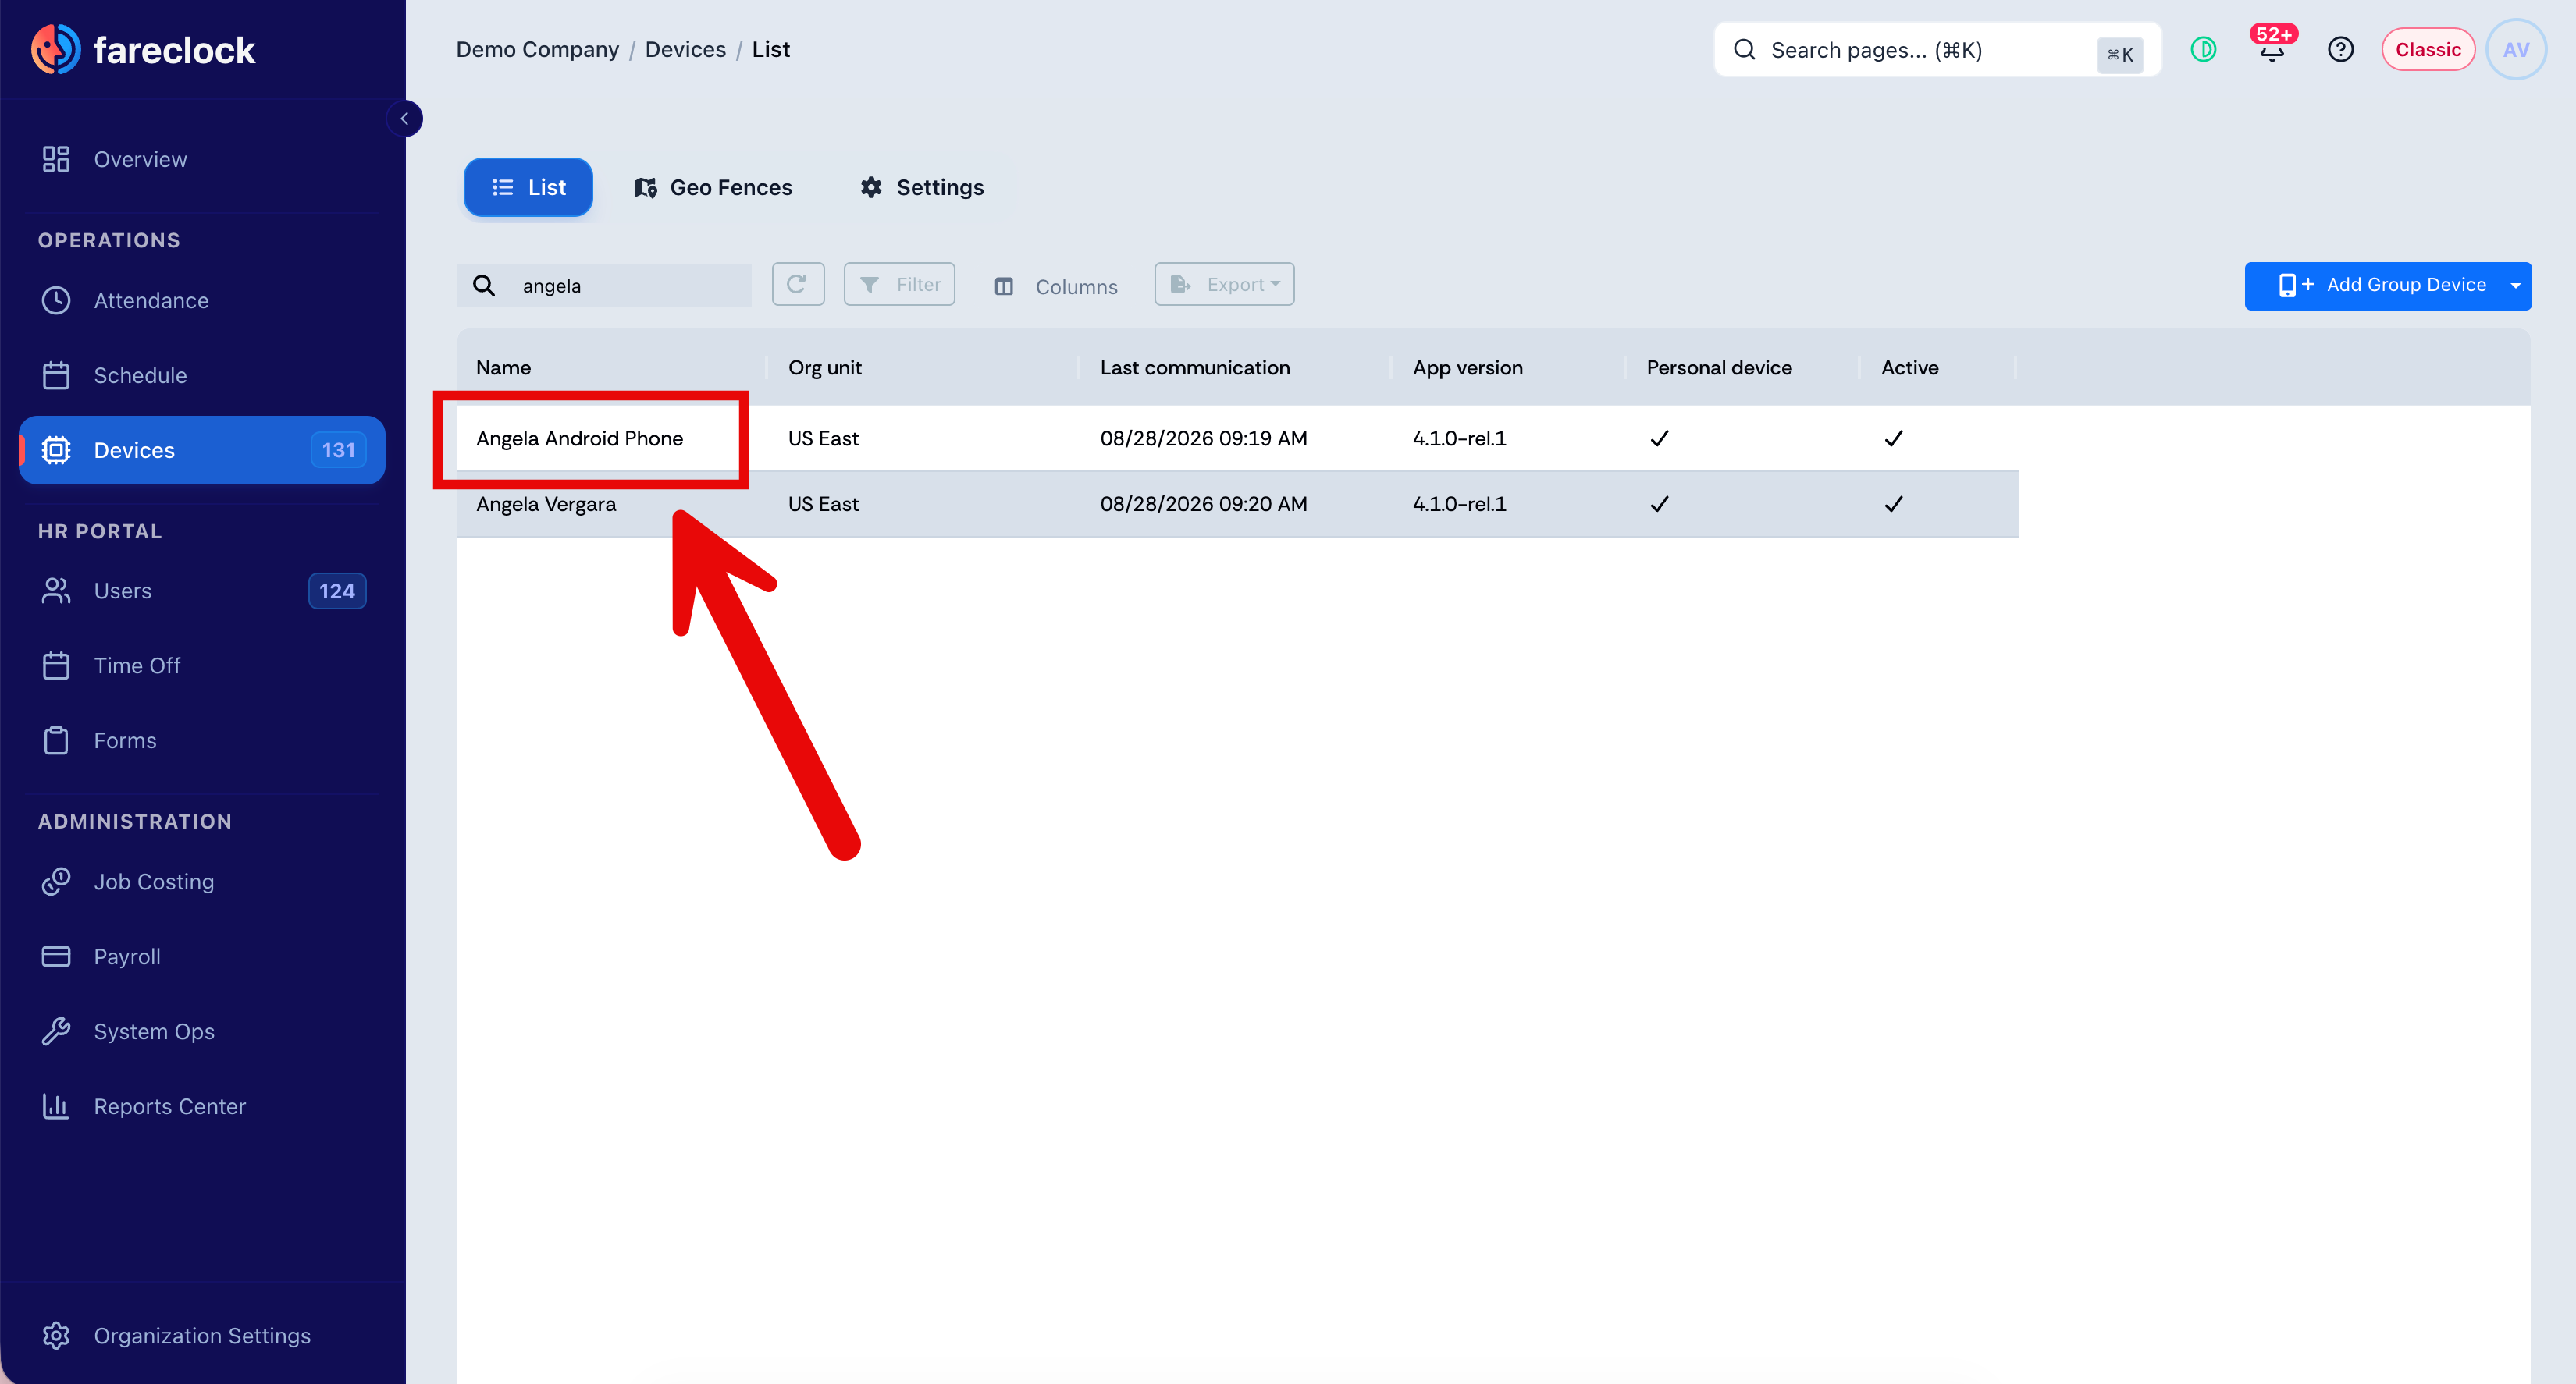Switch to the Settings tab

click(x=922, y=188)
